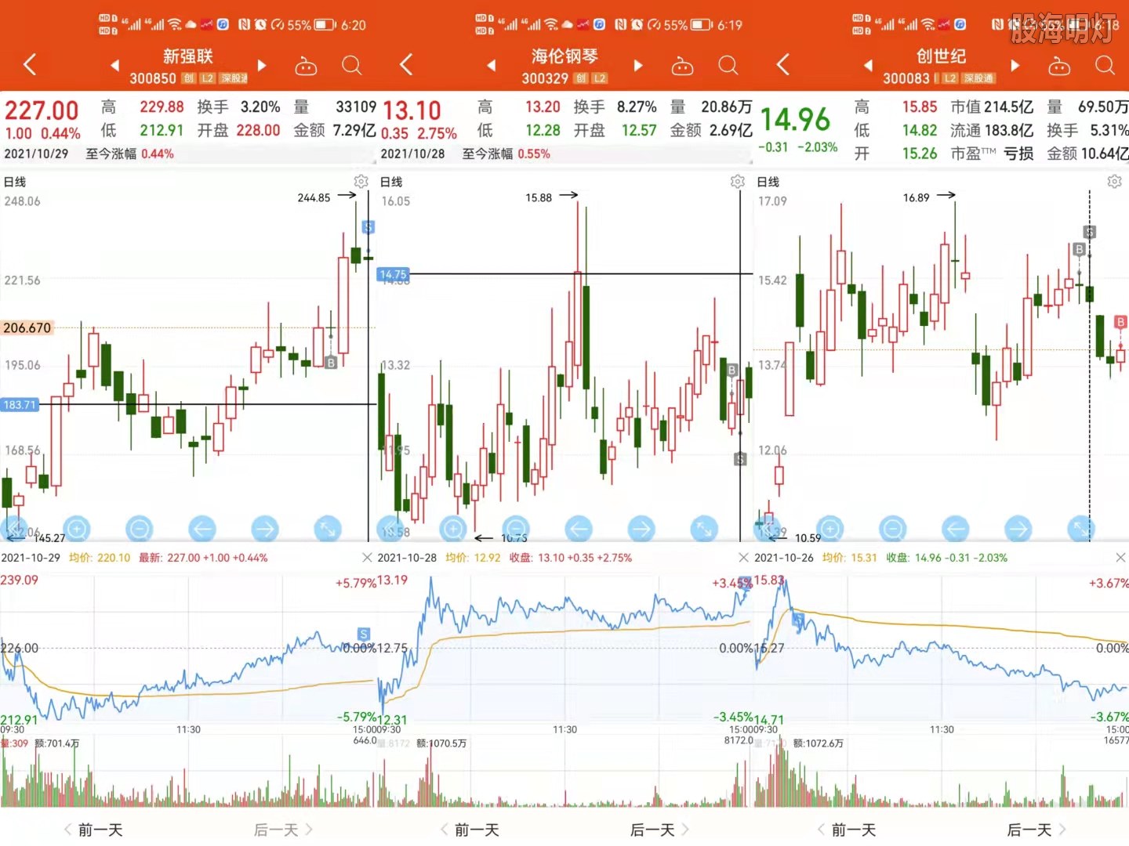Screen dimensions: 1129x846
Task: Zoom in on the 新强联 candlestick chart
Action: [x=77, y=530]
